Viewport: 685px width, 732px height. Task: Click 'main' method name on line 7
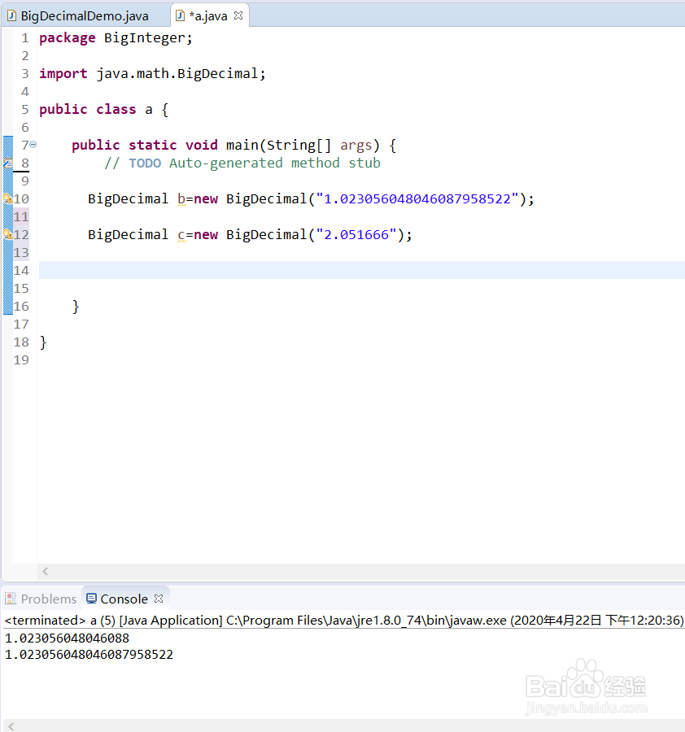tap(242, 146)
